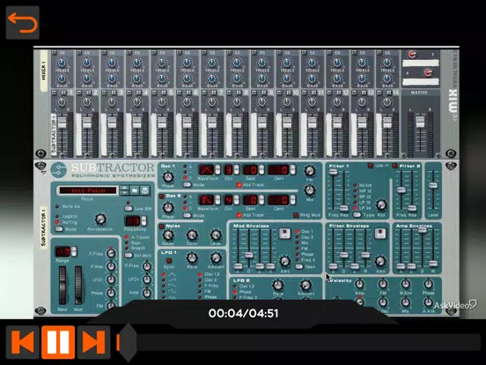The height and width of the screenshot is (365, 486).
Task: Click the oscillator FM knob
Action: tap(310, 170)
